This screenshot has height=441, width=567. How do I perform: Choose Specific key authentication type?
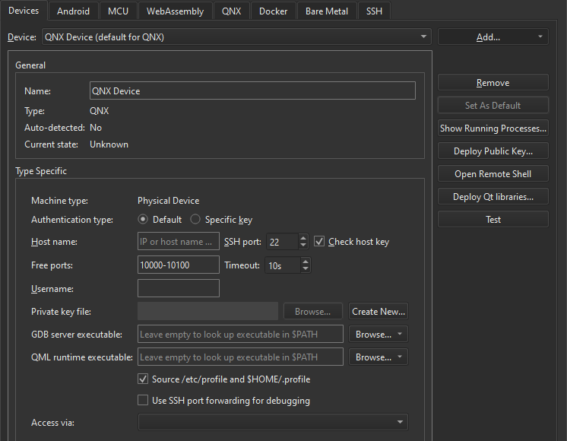tap(195, 220)
